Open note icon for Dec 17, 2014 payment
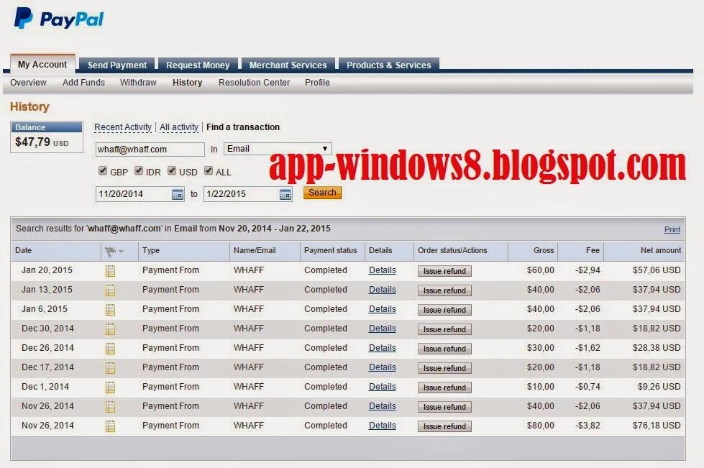 pos(110,368)
